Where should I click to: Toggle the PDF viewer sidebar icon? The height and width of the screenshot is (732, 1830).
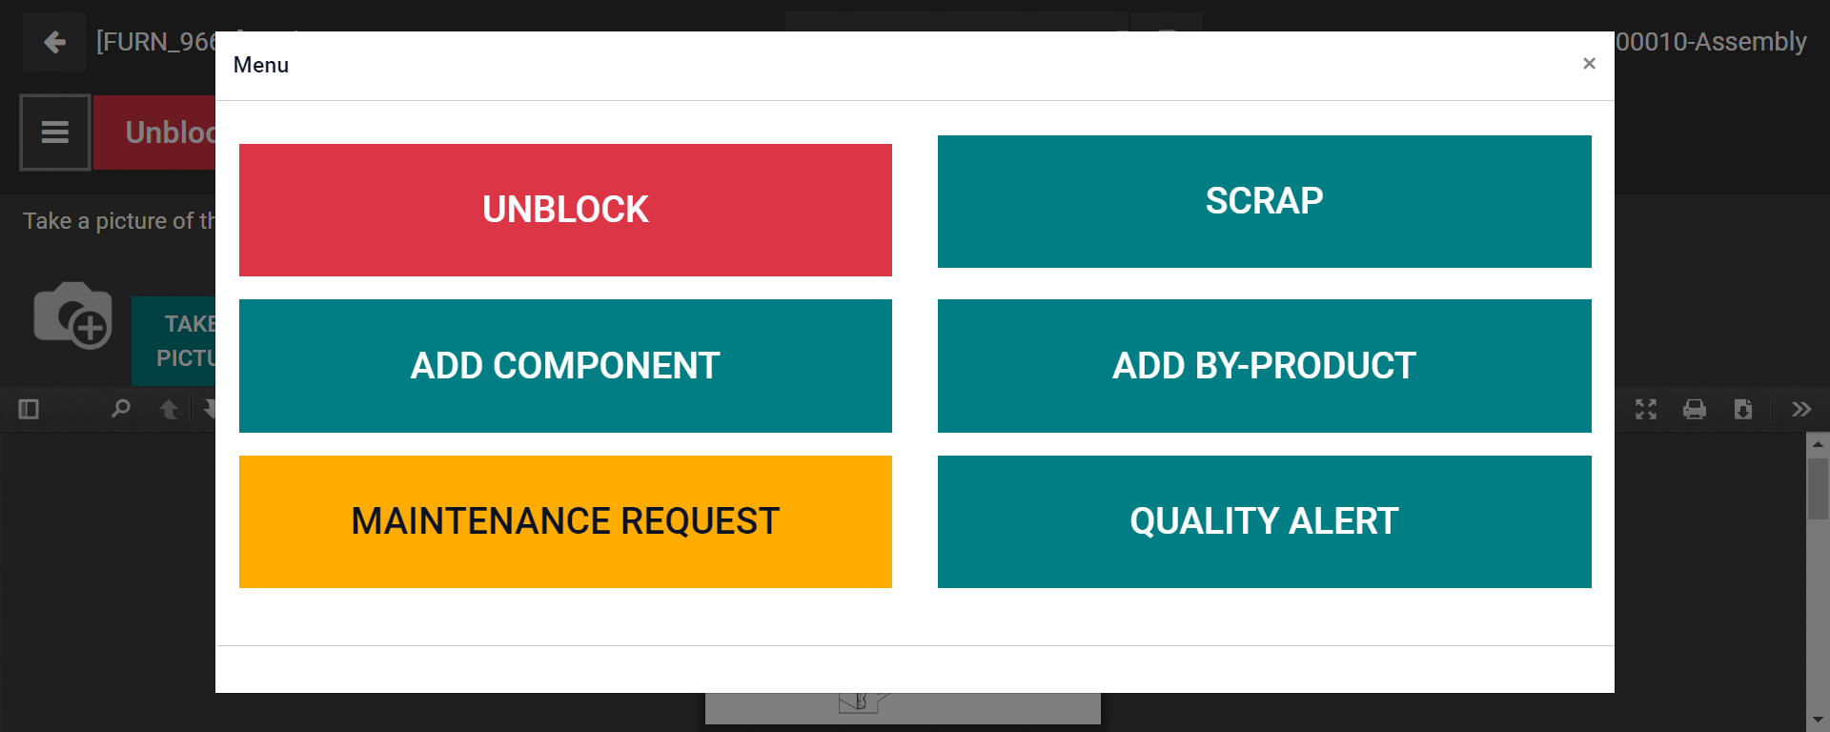coord(29,409)
